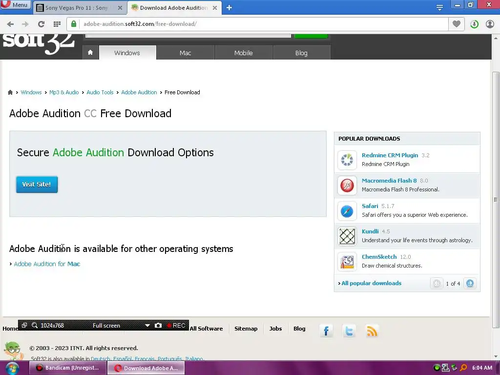
Task: Click the ChemSketch icon
Action: (x=347, y=262)
